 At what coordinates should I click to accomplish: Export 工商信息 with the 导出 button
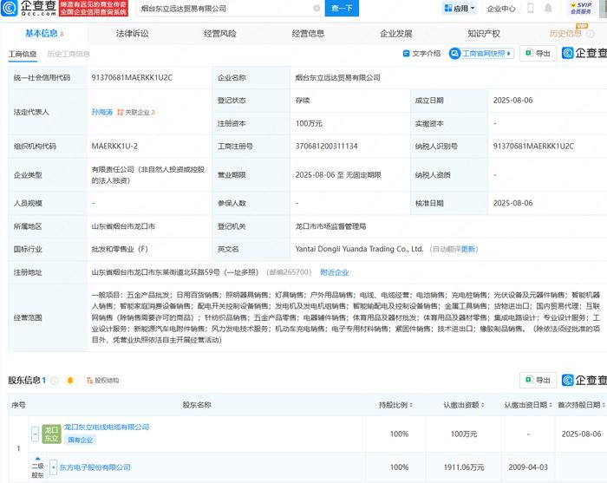coord(538,54)
